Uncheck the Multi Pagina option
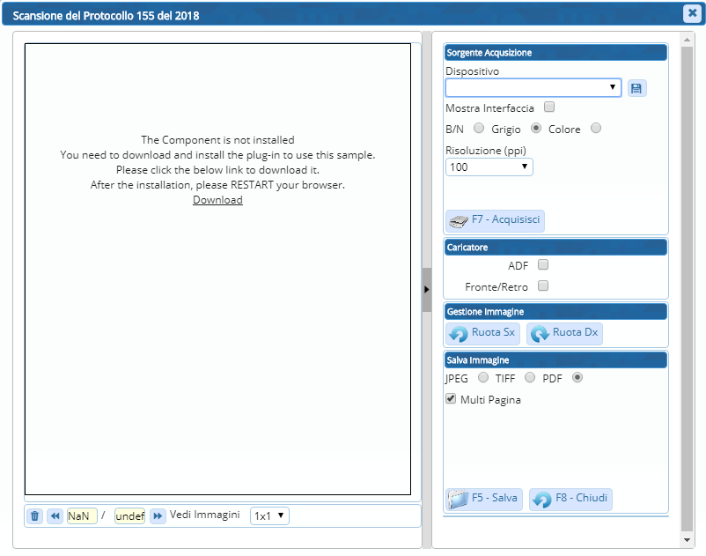 [x=451, y=399]
